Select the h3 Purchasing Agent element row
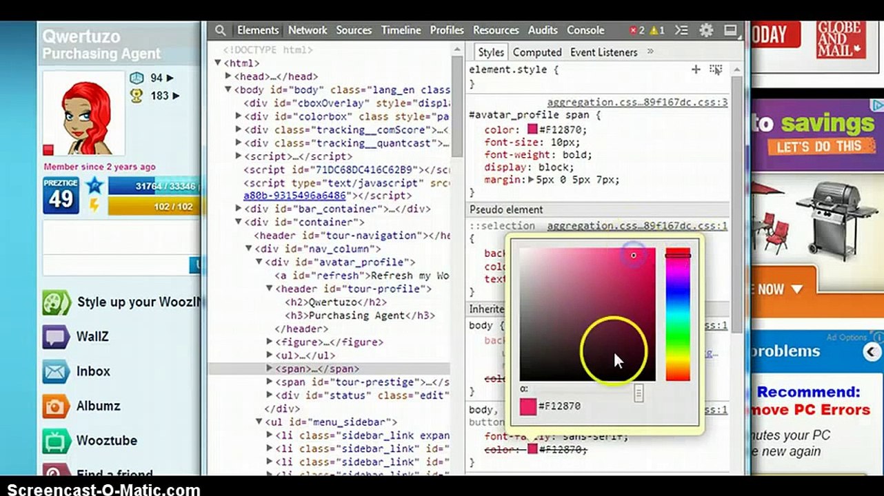This screenshot has width=884, height=496. [x=359, y=316]
